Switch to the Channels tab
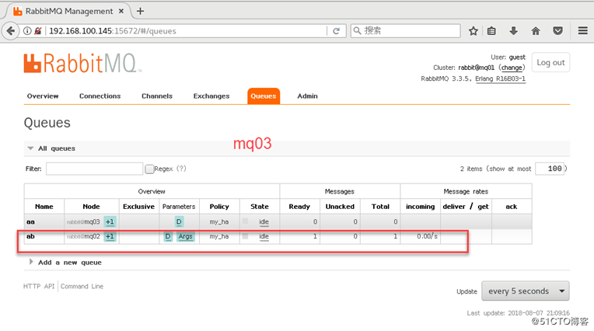 pyautogui.click(x=157, y=96)
